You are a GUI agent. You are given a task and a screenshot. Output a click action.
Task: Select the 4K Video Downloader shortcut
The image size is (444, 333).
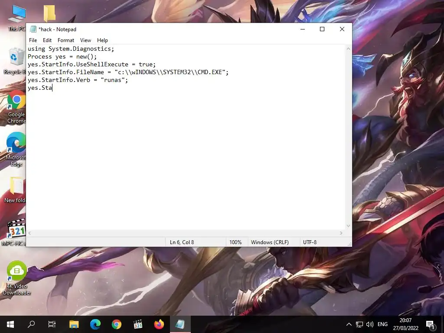(17, 278)
